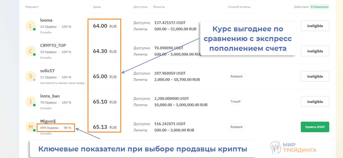
Task: Open looma merchant profile name
Action: [x=46, y=20]
